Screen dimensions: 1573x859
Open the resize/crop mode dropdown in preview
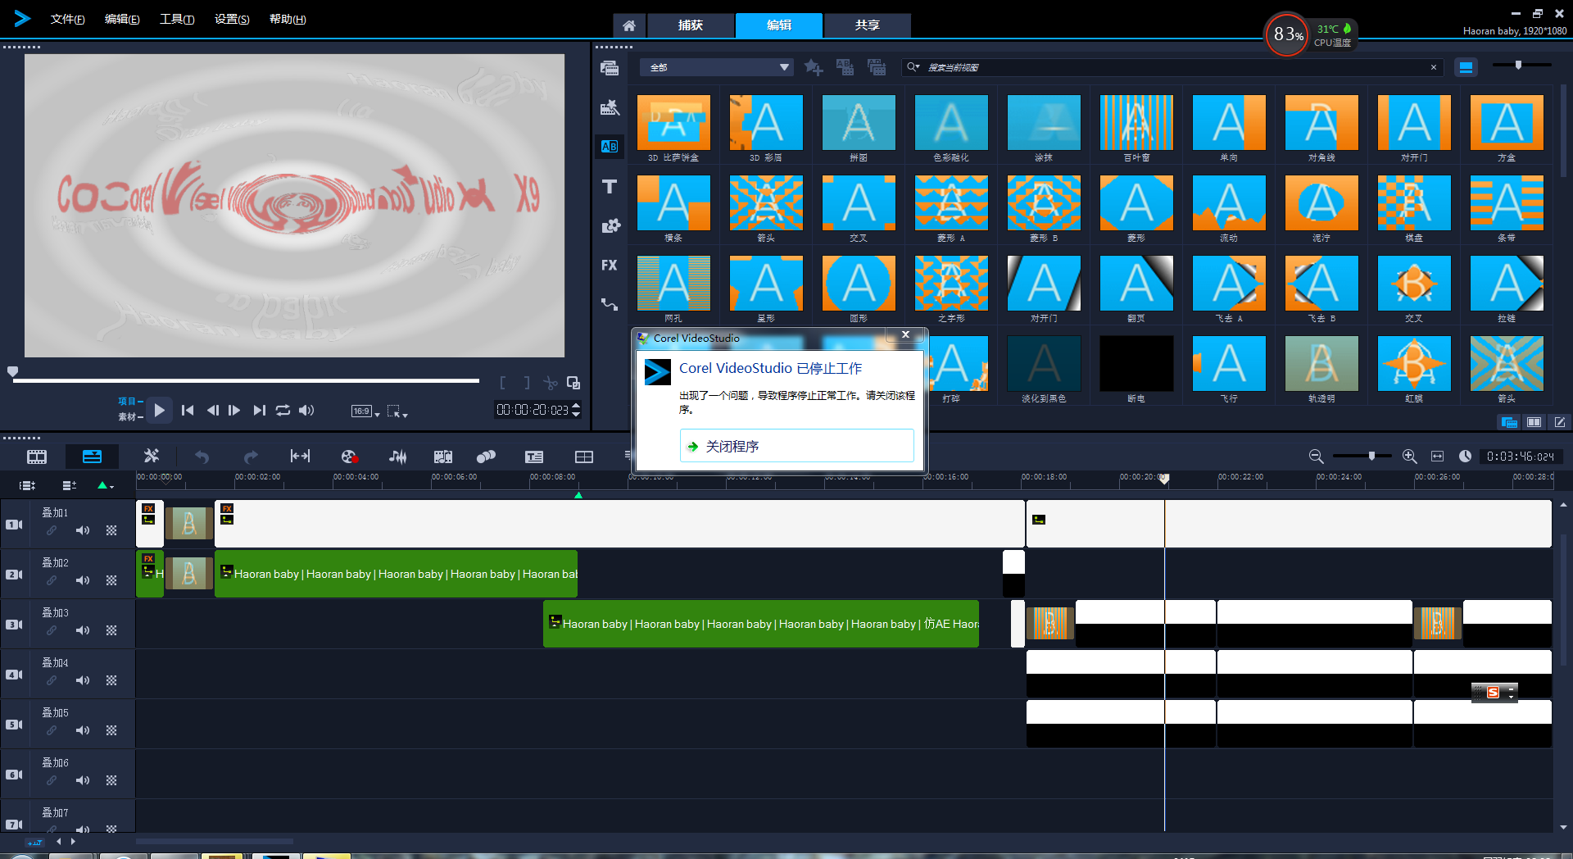(397, 411)
